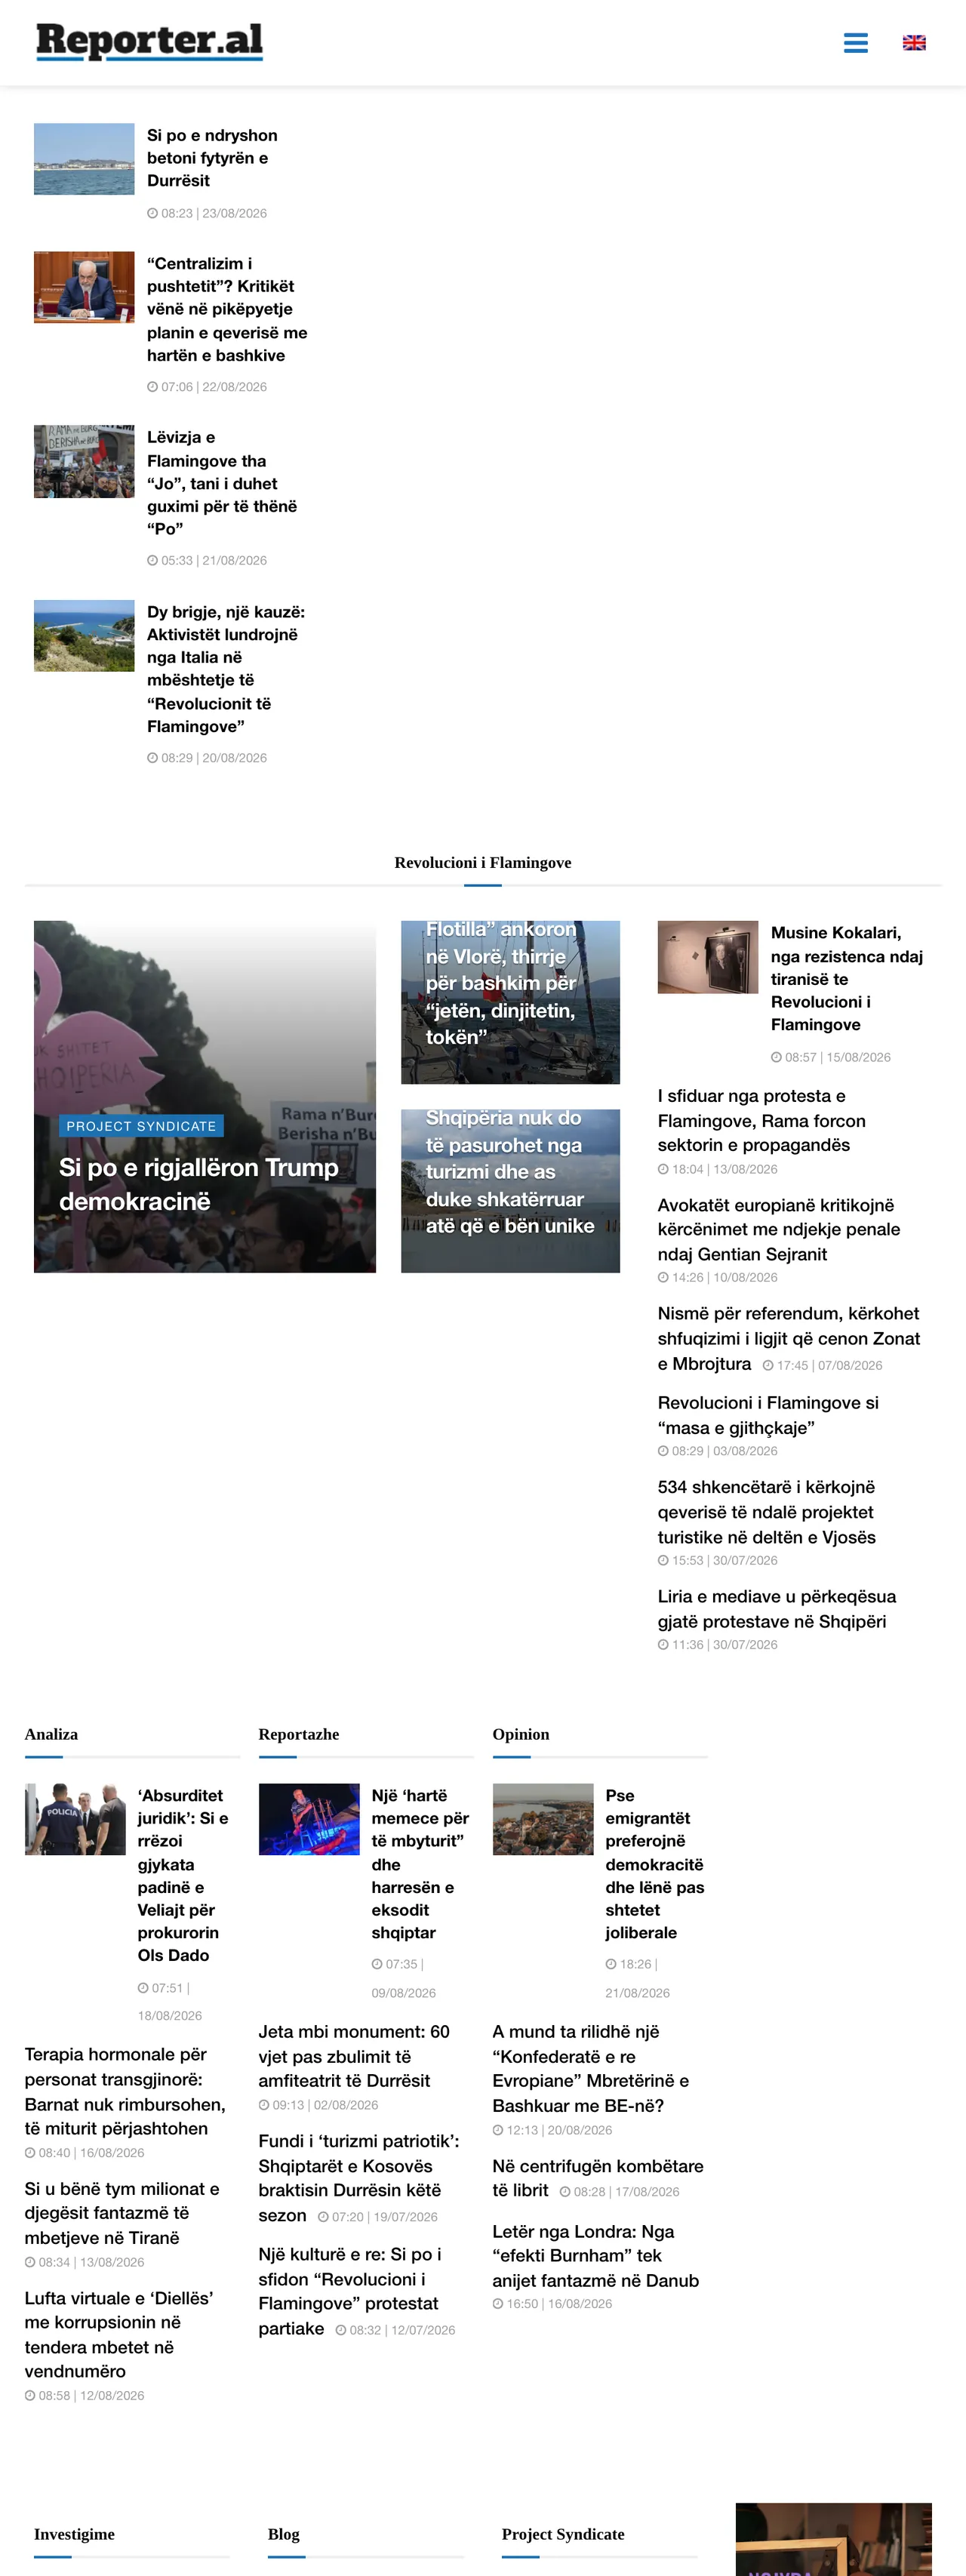Open 'Letër nga Londra' article
The image size is (966, 2576).
pyautogui.click(x=595, y=2255)
